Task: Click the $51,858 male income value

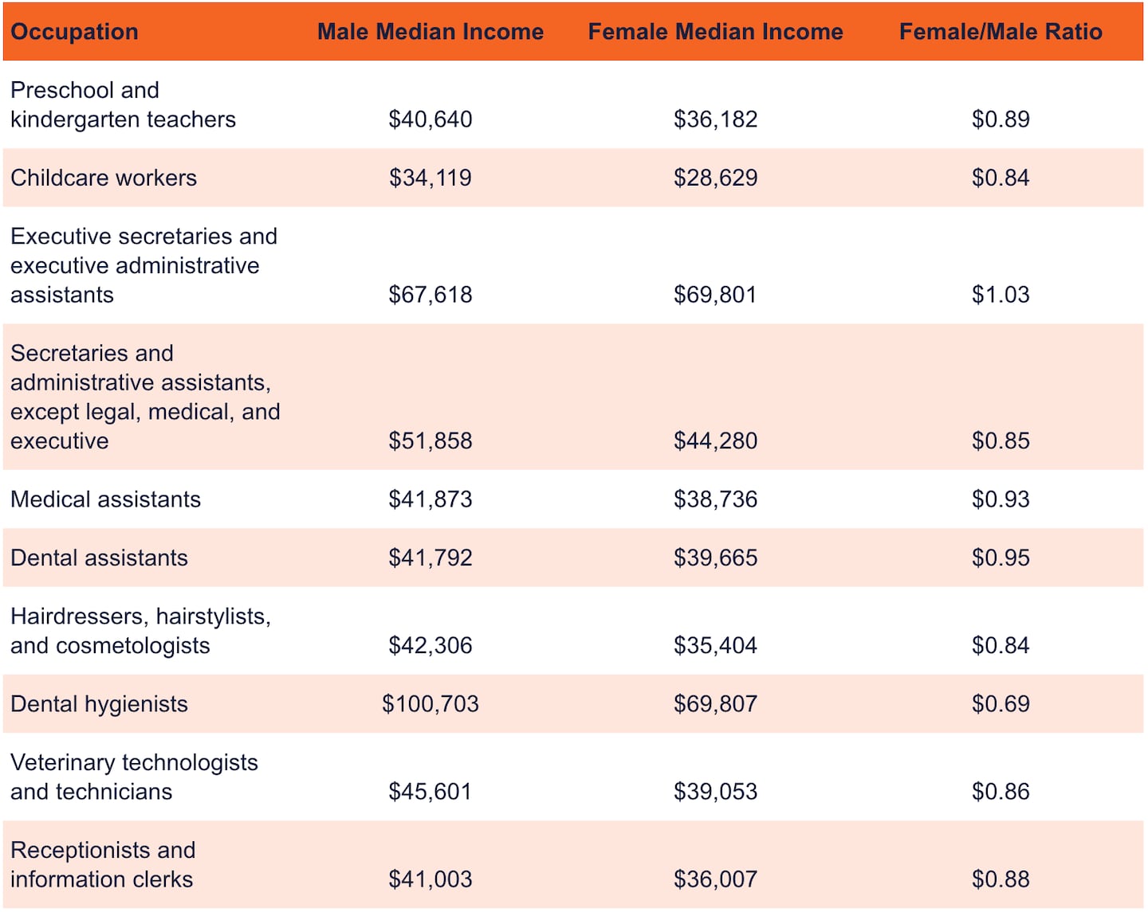Action: (x=431, y=440)
